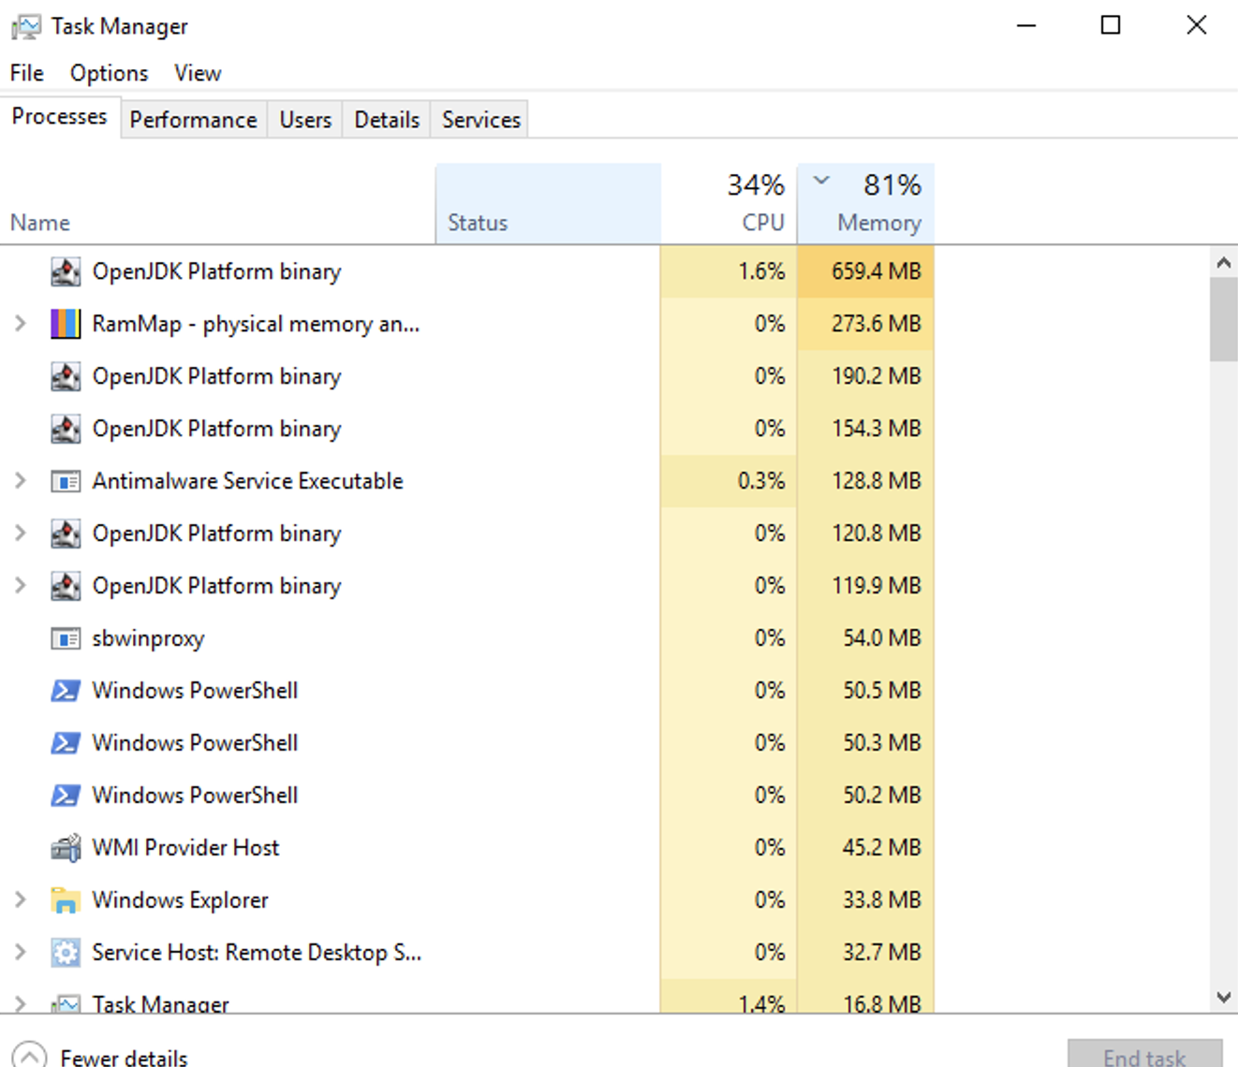The height and width of the screenshot is (1067, 1238).
Task: Select the Processes tab
Action: coord(60,117)
